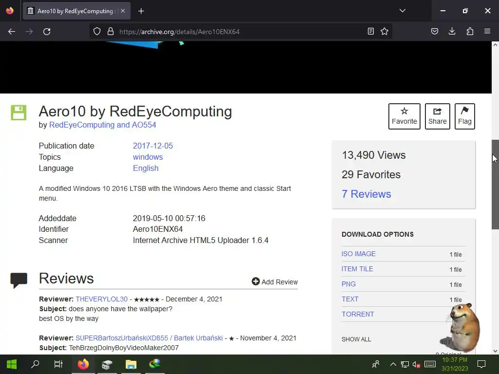Image resolution: width=499 pixels, height=374 pixels.
Task: Add a review with plus icon
Action: click(275, 282)
